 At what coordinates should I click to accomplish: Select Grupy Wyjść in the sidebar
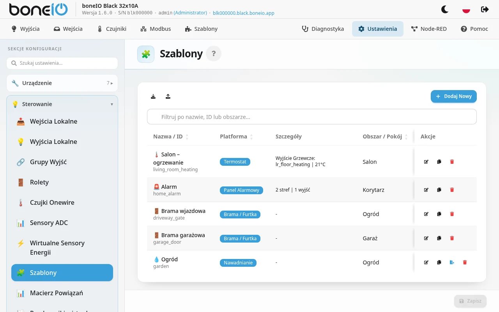point(62,162)
